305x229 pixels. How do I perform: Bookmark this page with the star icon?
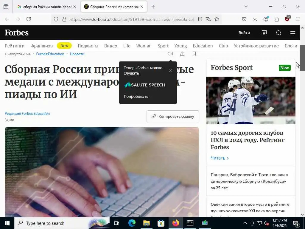point(217,19)
